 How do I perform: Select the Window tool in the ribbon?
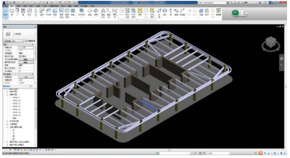tap(23, 12)
